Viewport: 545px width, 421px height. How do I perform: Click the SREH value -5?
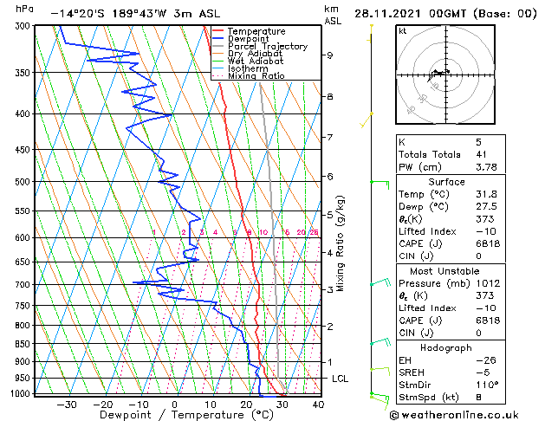(483, 372)
